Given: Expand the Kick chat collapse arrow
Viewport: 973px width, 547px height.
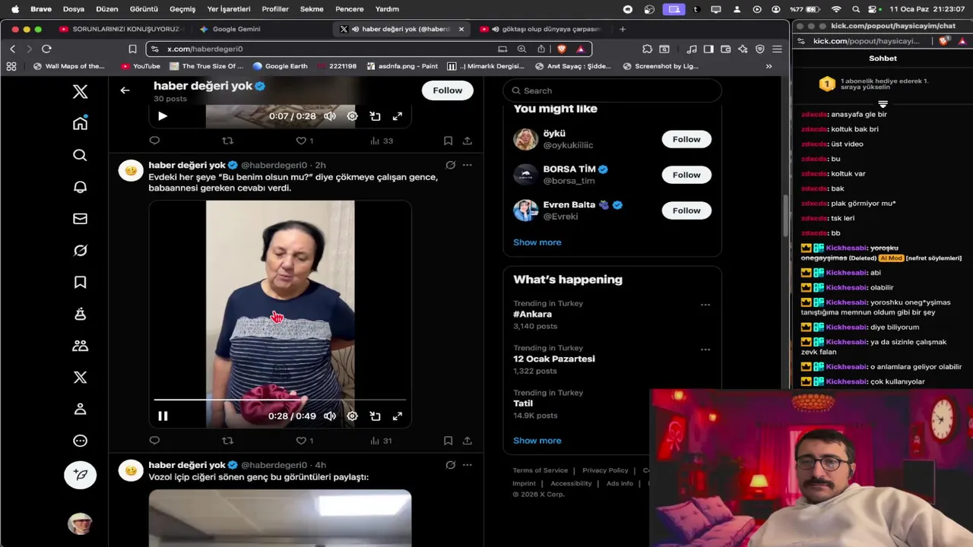Looking at the screenshot, I should pyautogui.click(x=883, y=103).
